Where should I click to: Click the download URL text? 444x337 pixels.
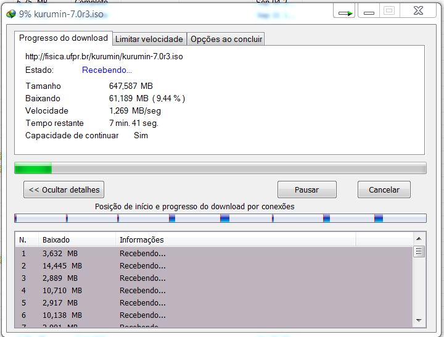pos(104,56)
